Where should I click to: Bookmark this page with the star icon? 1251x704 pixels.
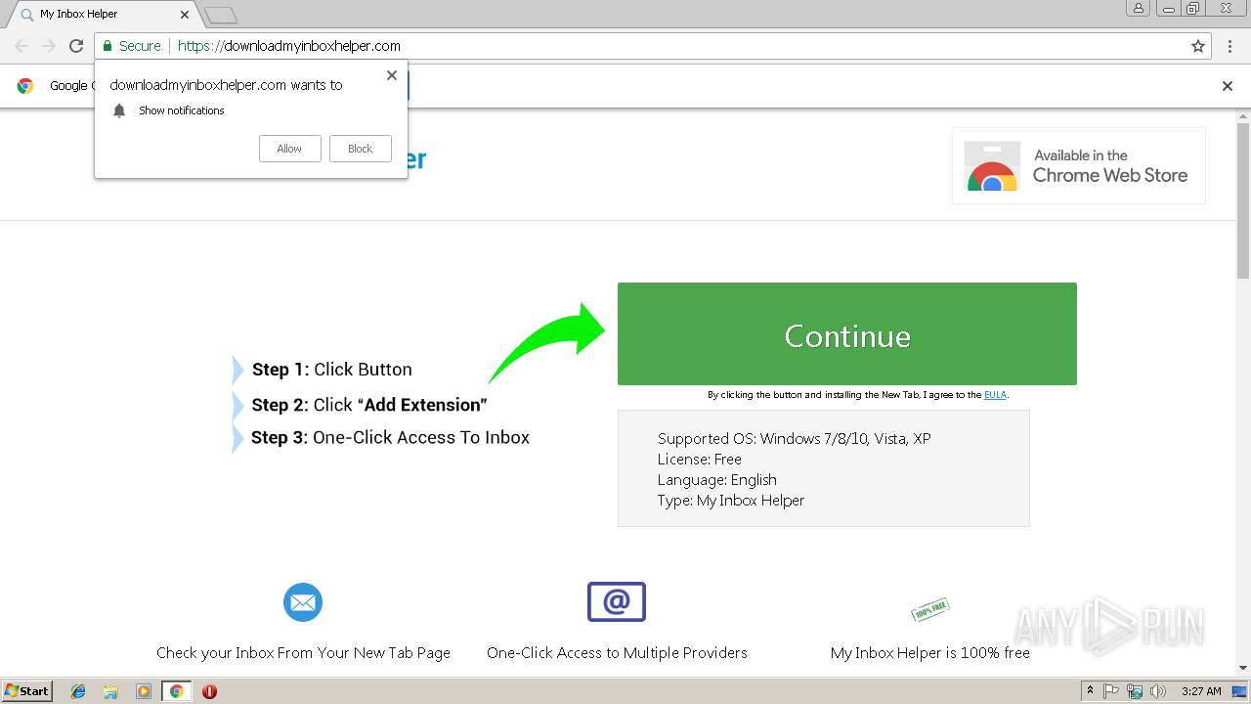coord(1198,46)
